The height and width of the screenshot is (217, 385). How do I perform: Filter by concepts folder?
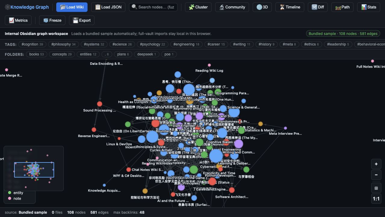(62, 54)
